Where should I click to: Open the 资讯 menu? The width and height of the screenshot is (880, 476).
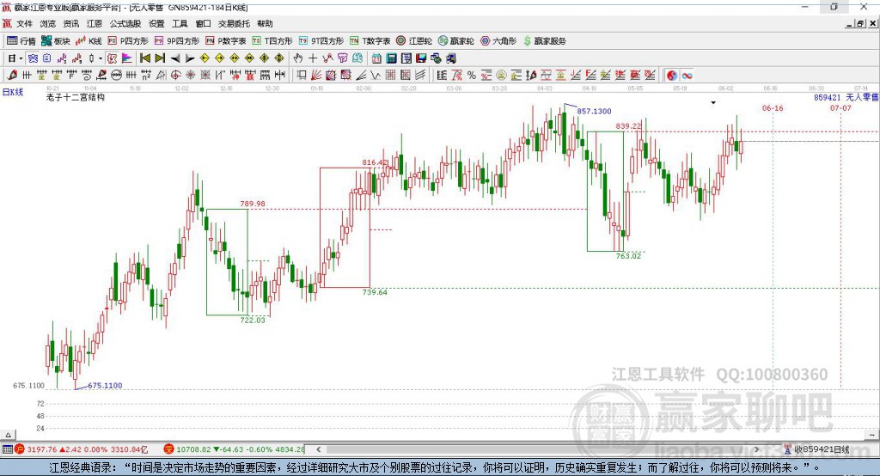click(70, 23)
